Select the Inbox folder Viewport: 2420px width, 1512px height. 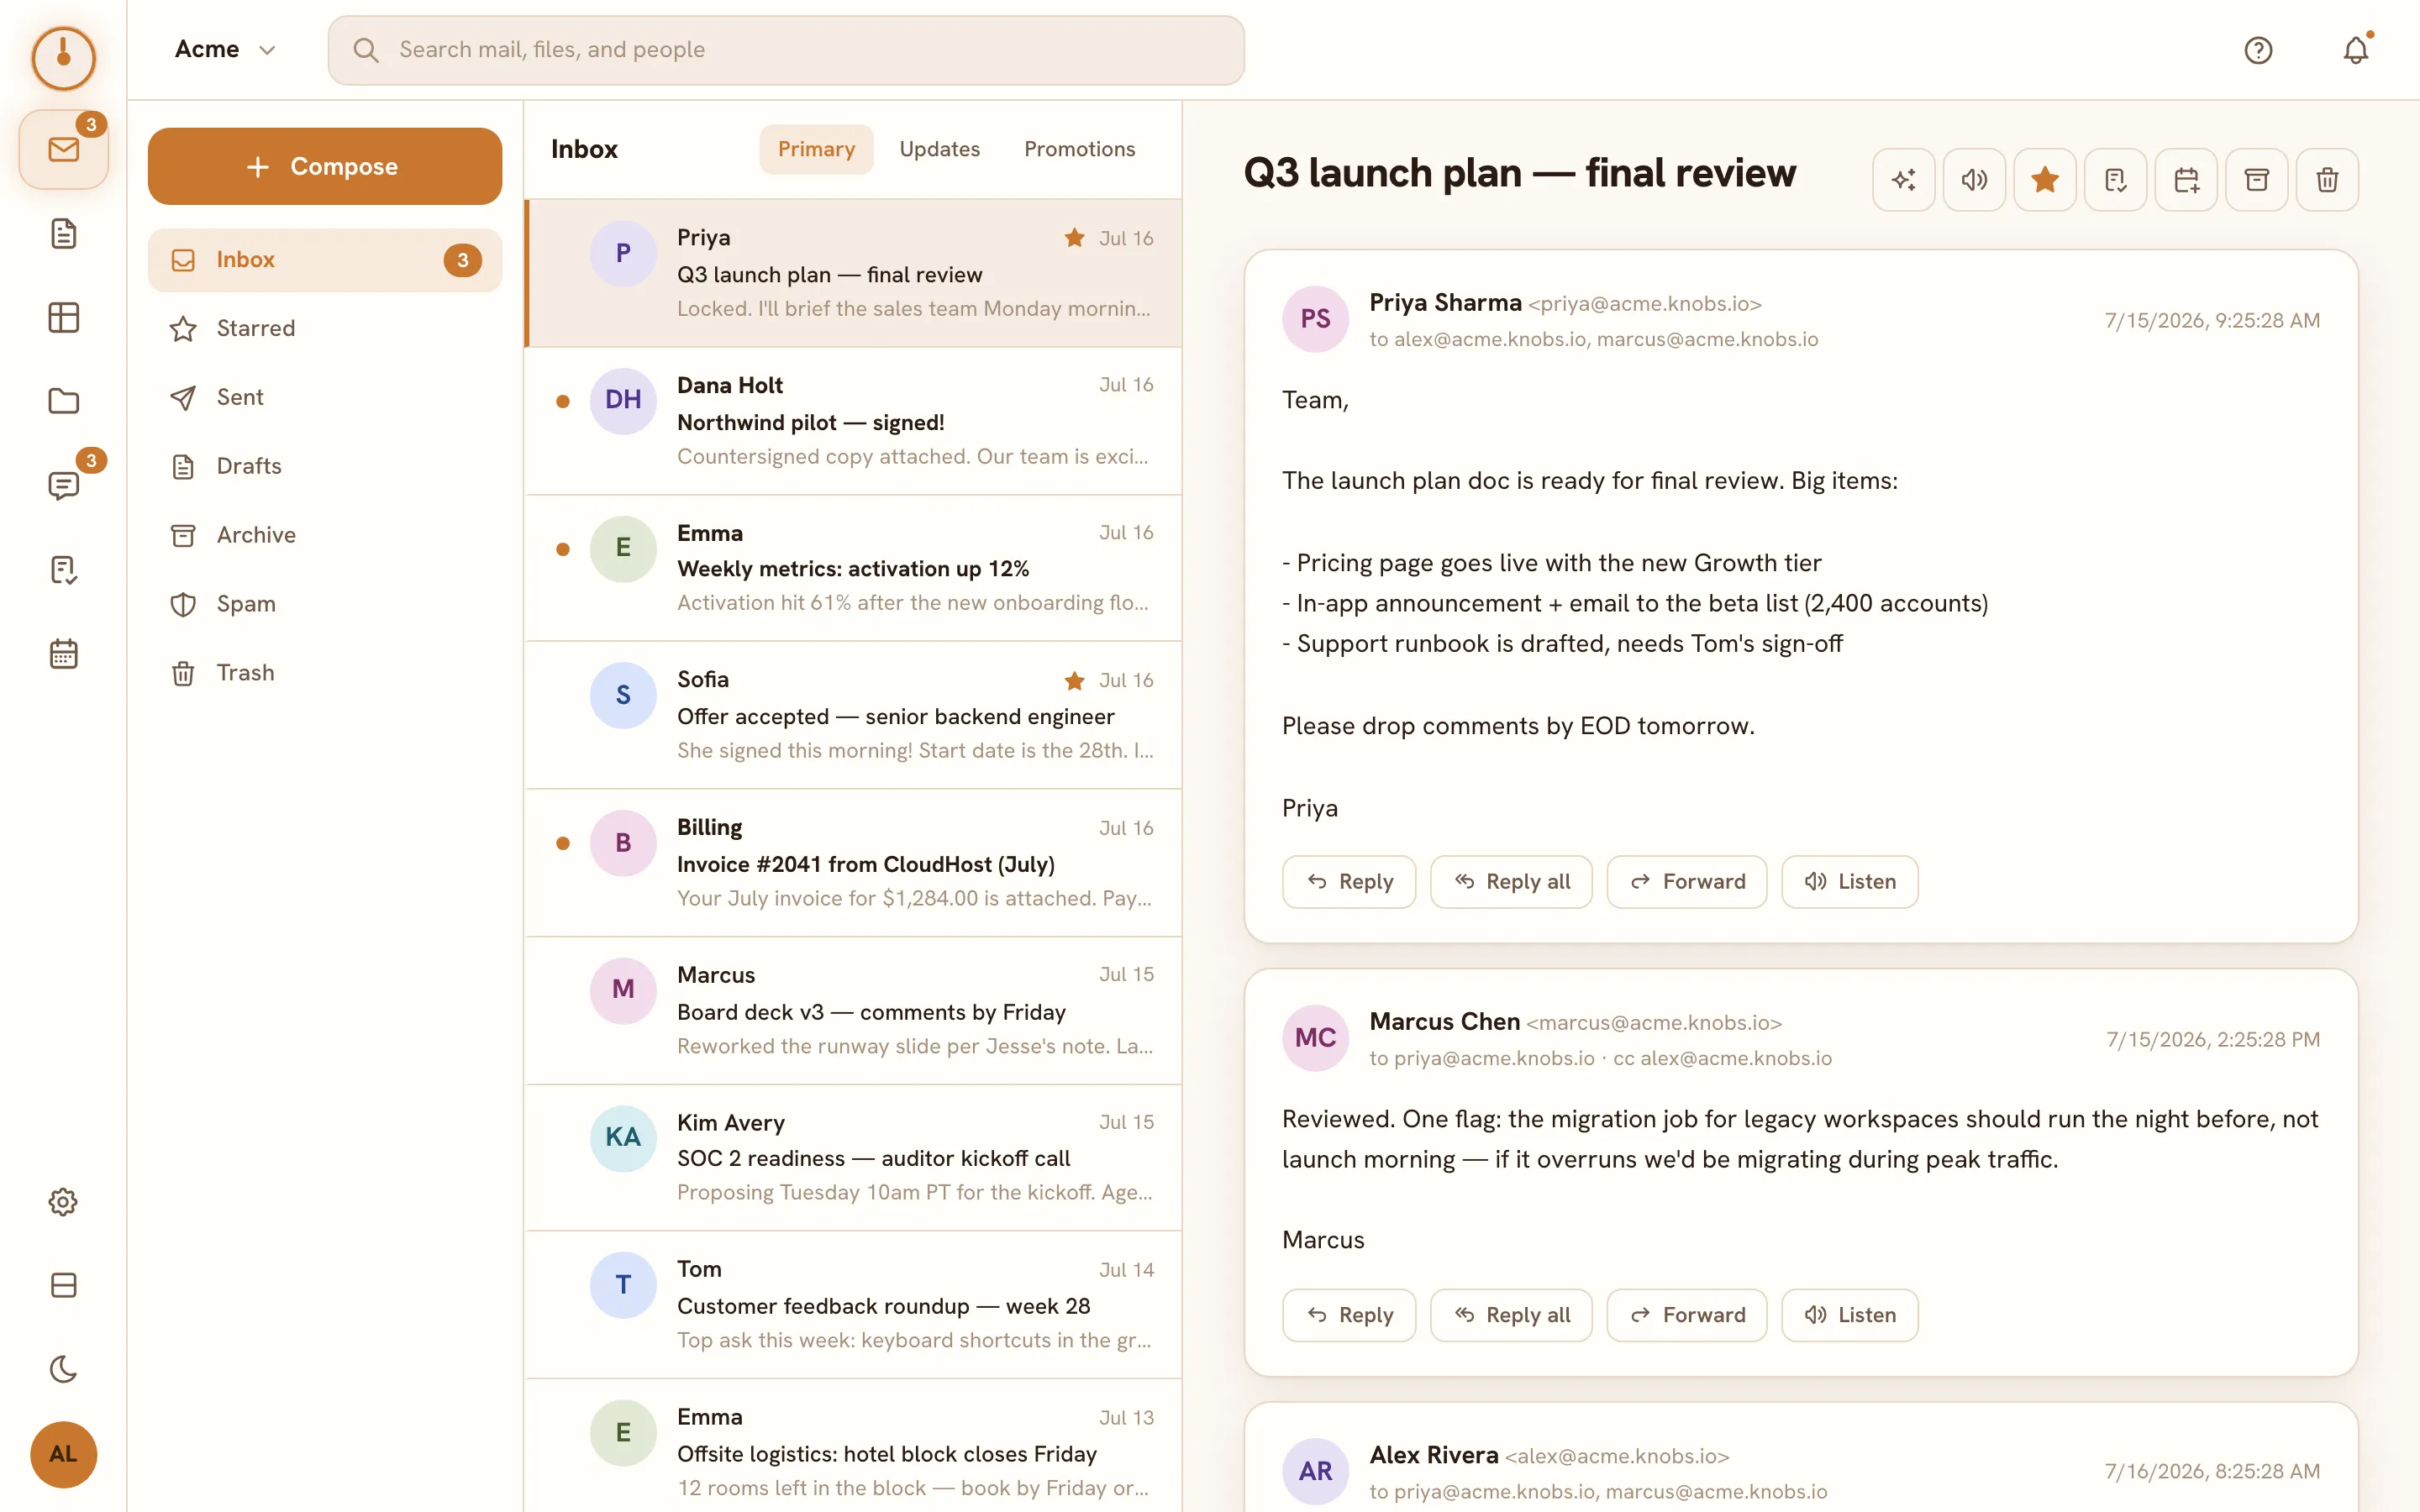(x=325, y=260)
